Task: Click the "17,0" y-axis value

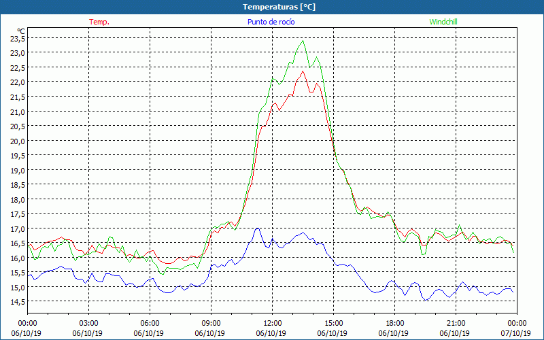Action: click(18, 228)
